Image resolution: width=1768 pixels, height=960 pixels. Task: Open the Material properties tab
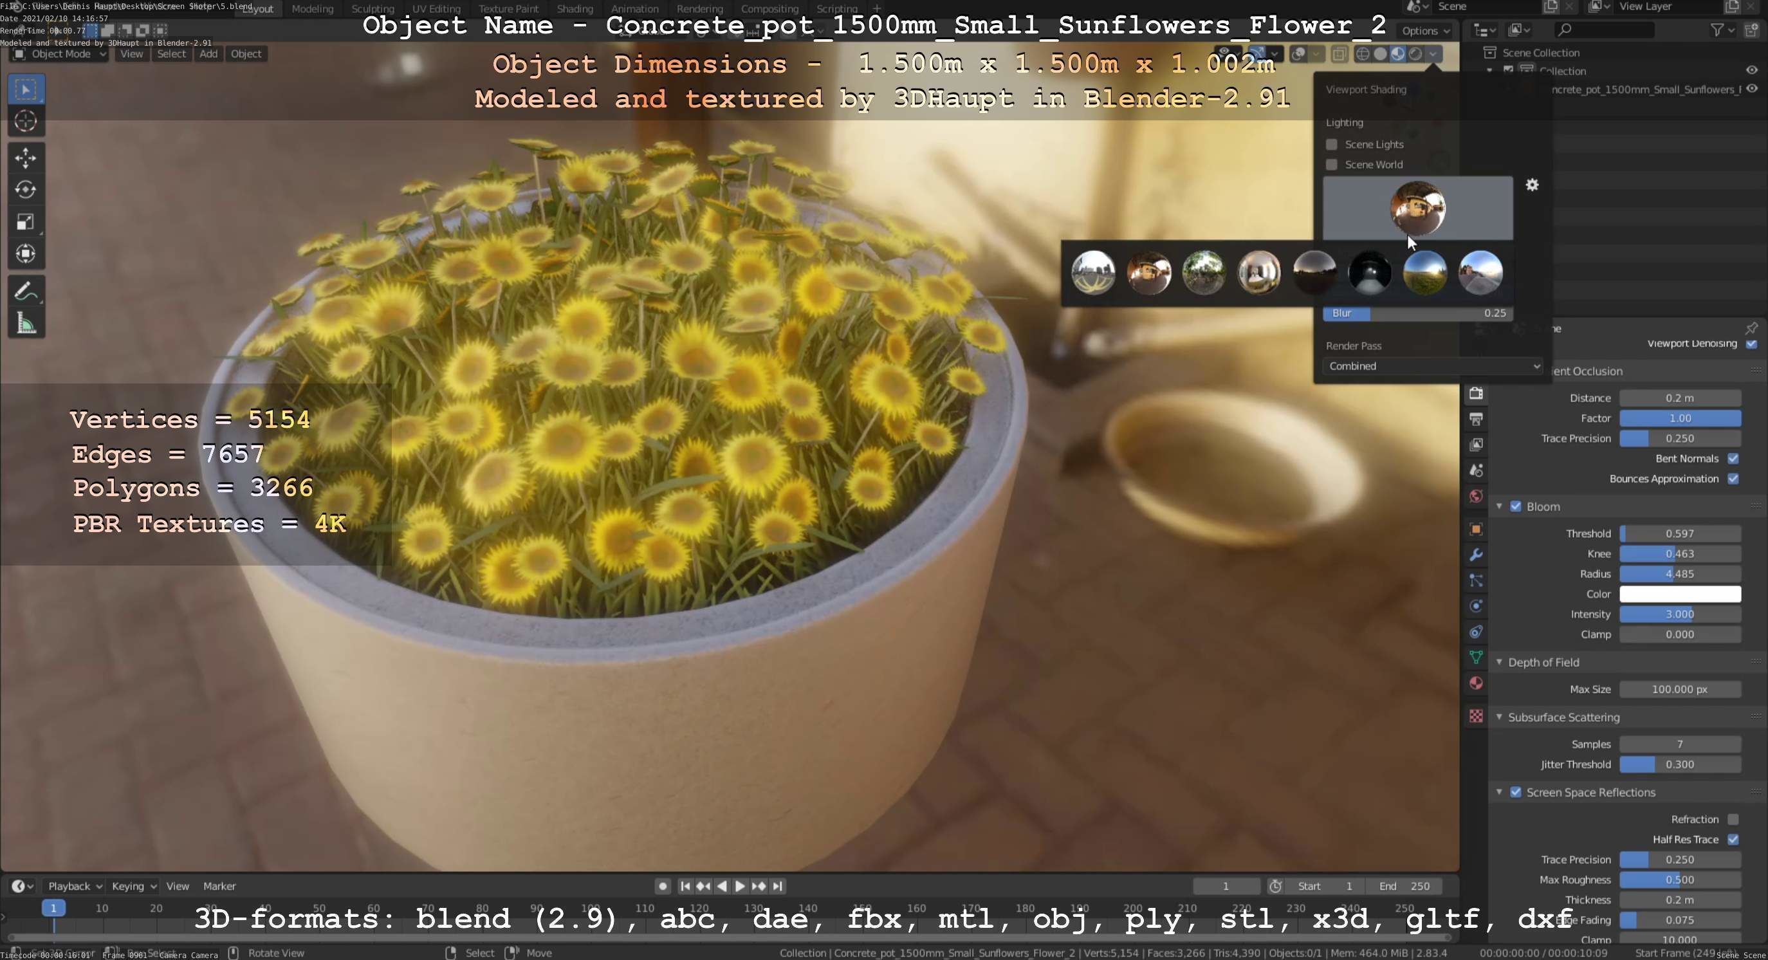[x=1476, y=683]
